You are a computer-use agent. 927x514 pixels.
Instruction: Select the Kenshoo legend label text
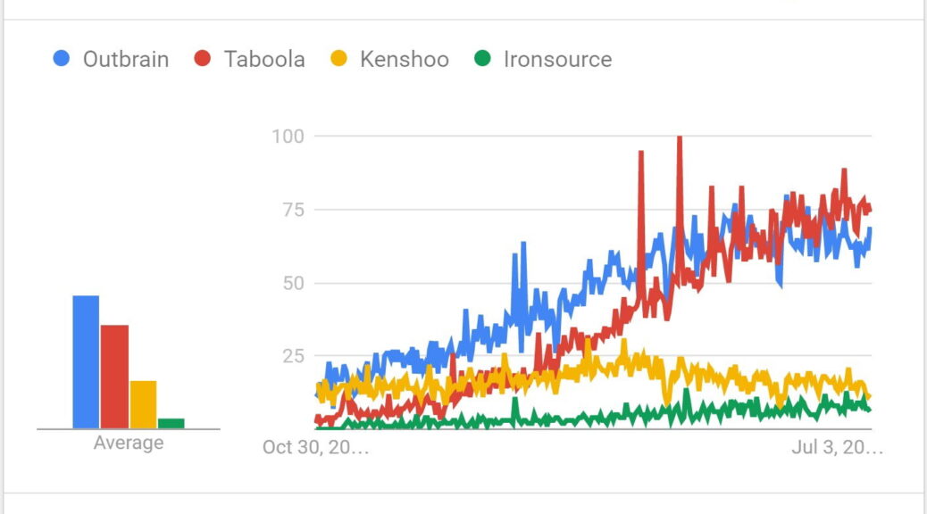(x=404, y=60)
